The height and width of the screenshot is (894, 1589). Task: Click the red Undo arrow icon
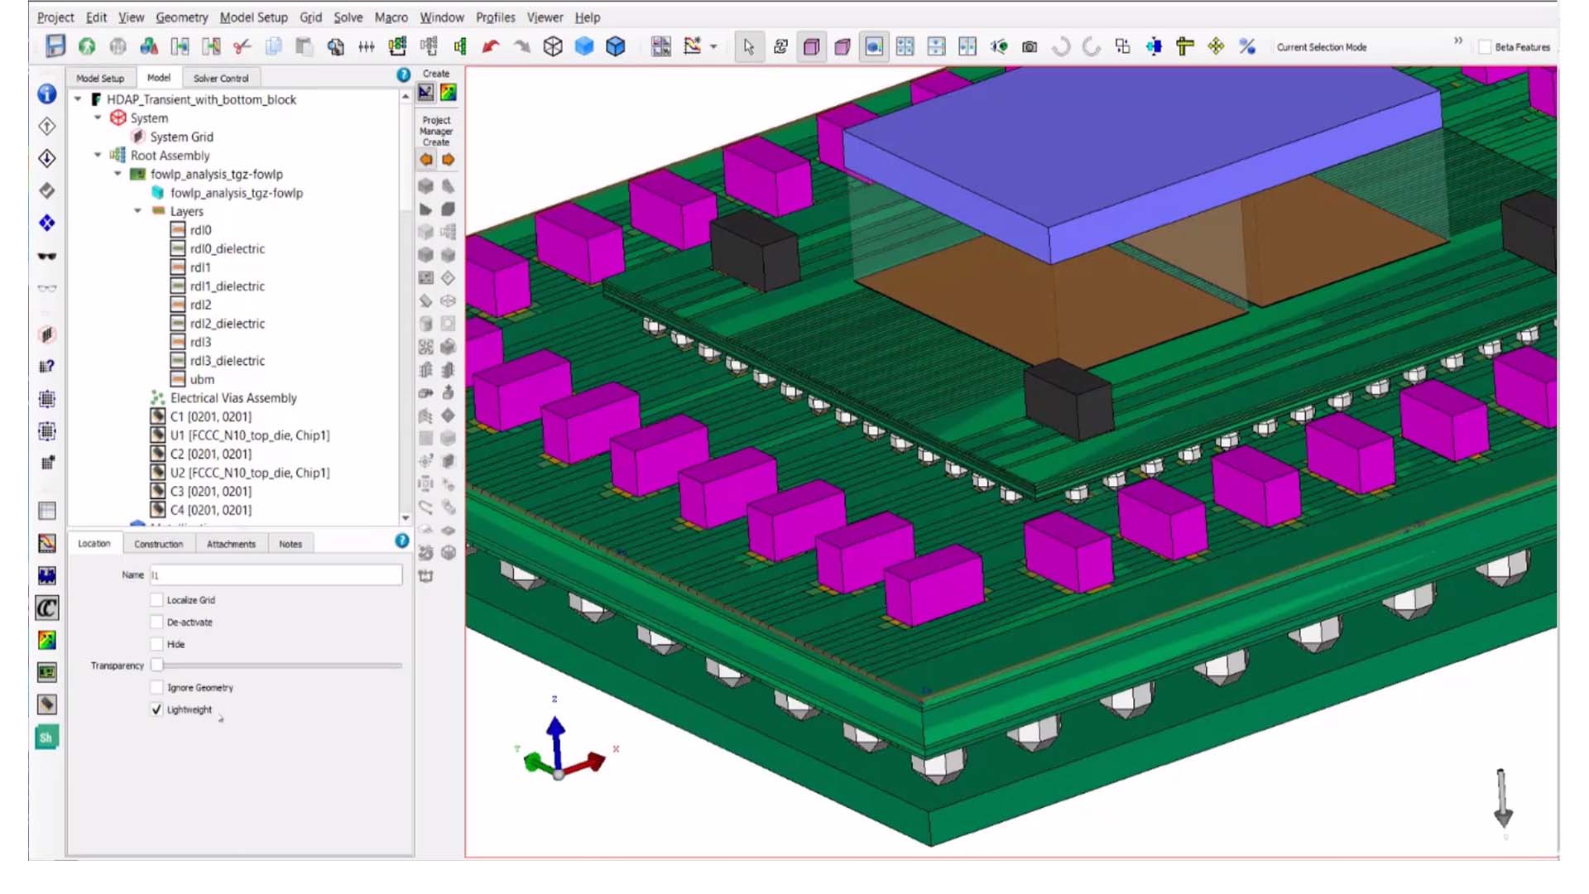(491, 47)
